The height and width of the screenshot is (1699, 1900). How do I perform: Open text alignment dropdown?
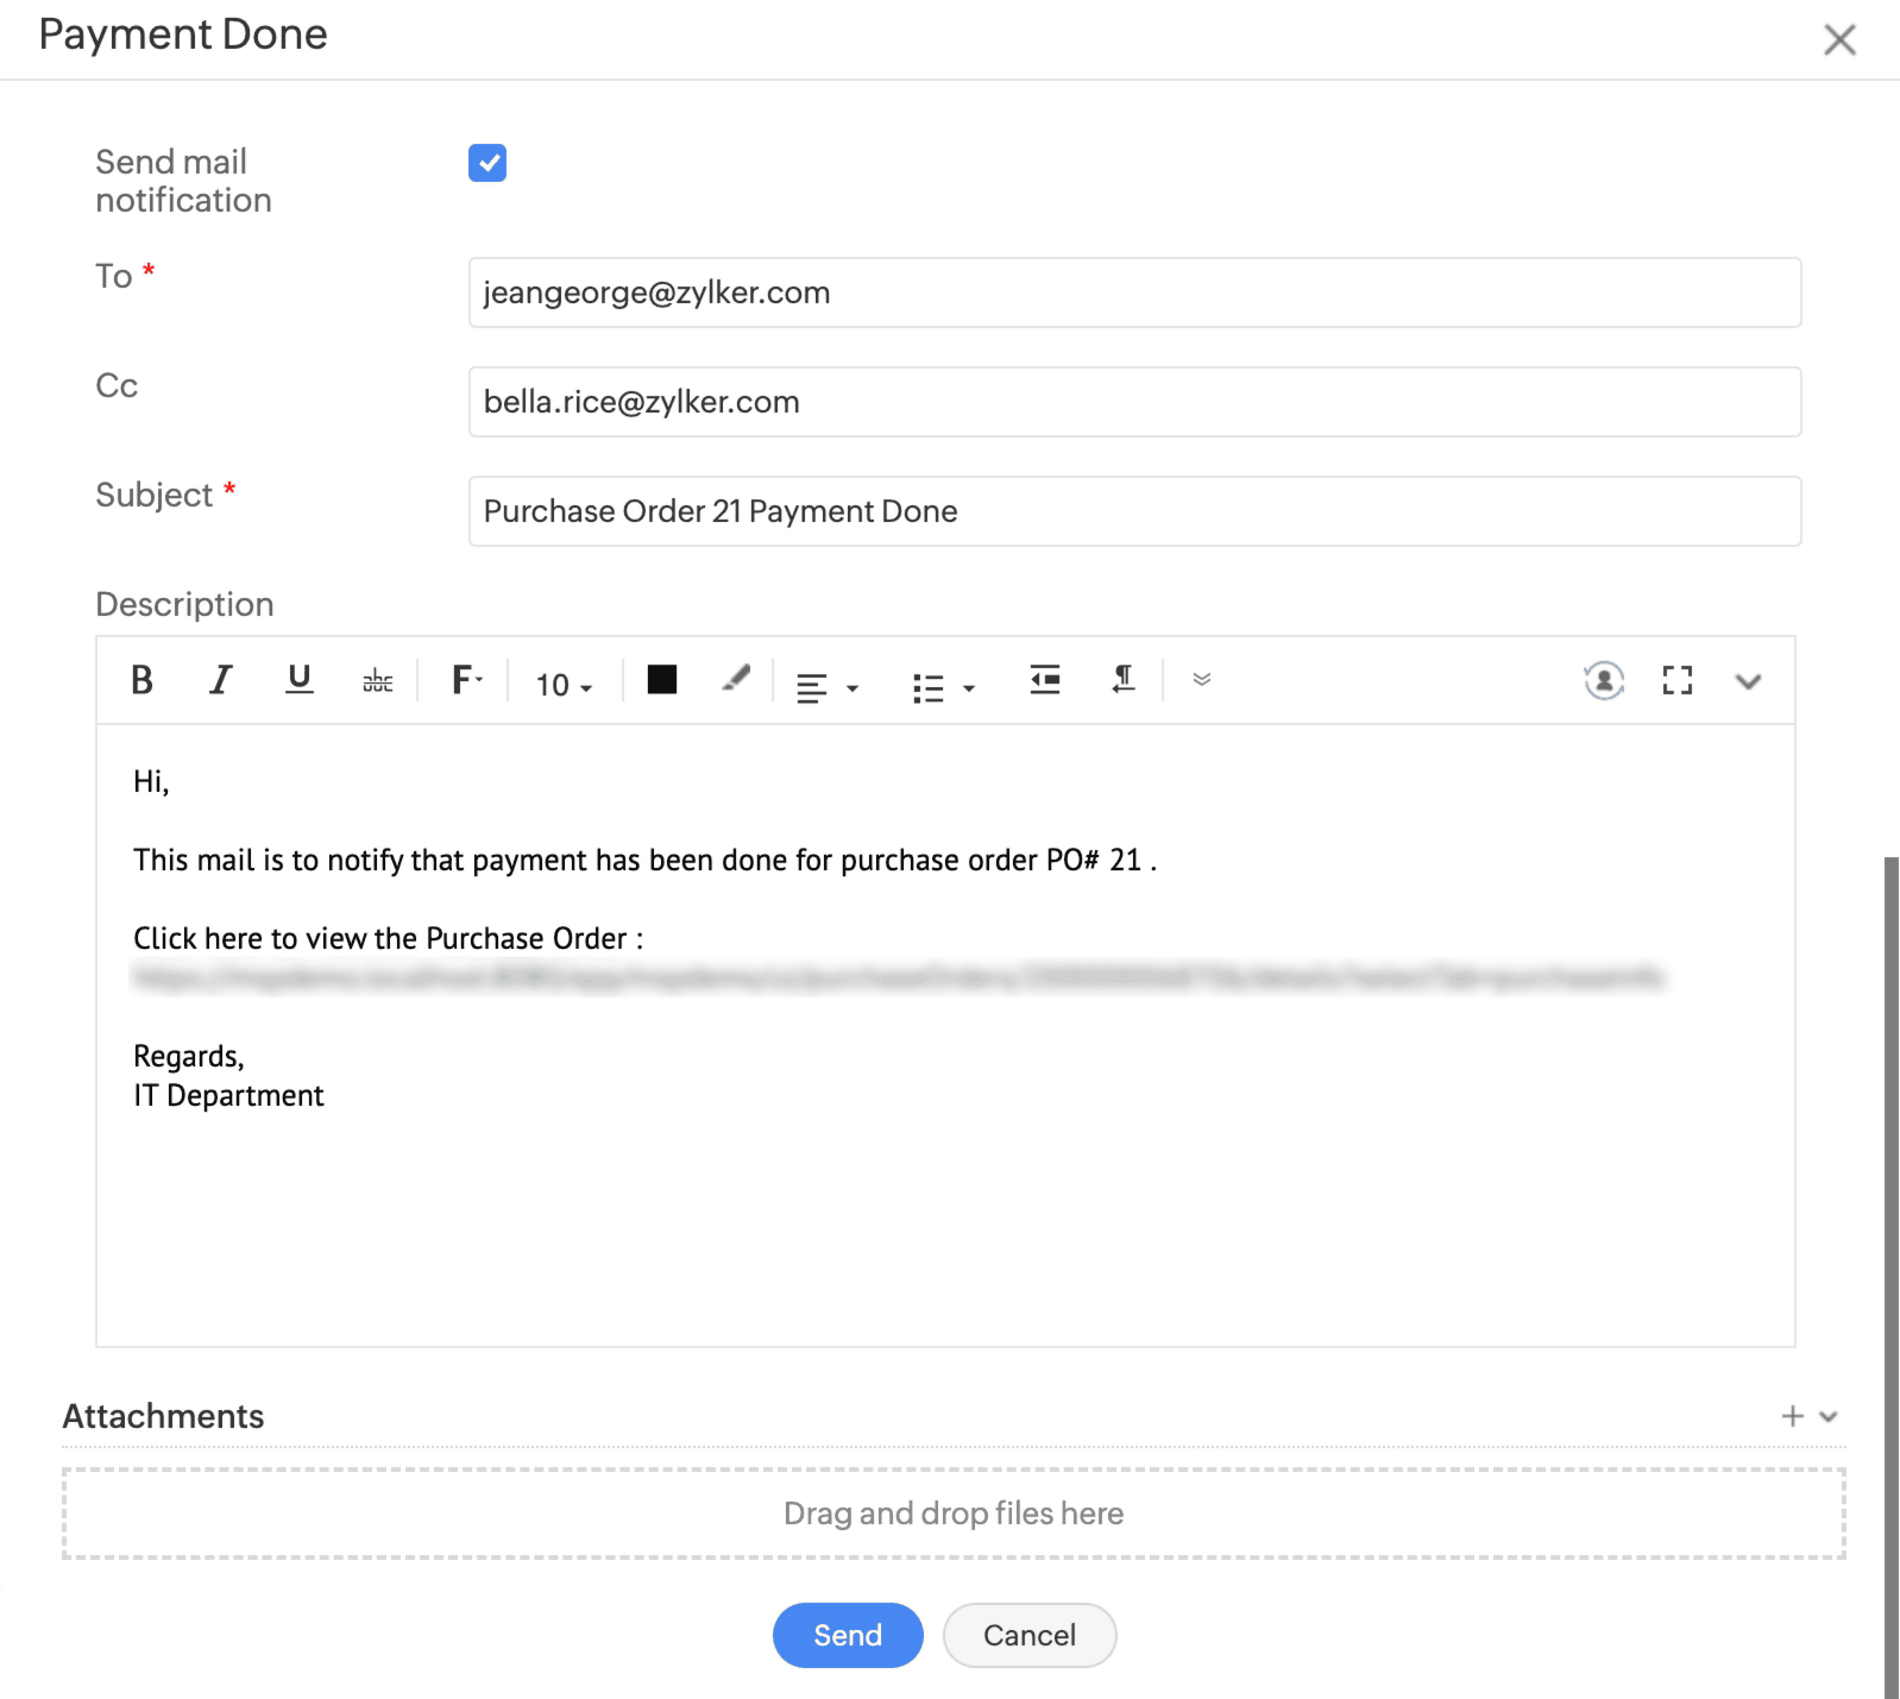point(826,688)
